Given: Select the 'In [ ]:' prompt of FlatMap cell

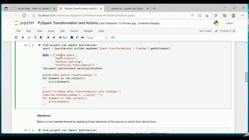Looking at the screenshot, I should pyautogui.click(x=30, y=45).
